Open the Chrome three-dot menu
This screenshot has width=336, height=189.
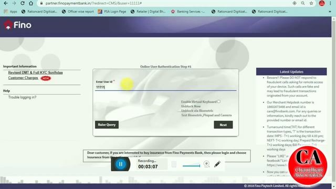(330, 3)
